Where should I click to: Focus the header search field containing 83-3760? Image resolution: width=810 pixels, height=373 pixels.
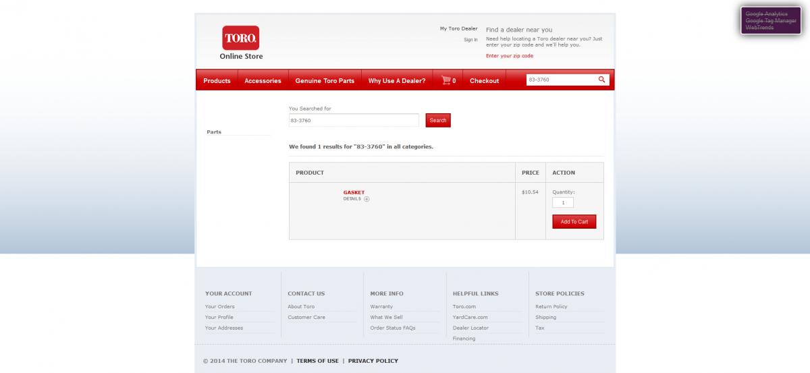[x=562, y=80]
